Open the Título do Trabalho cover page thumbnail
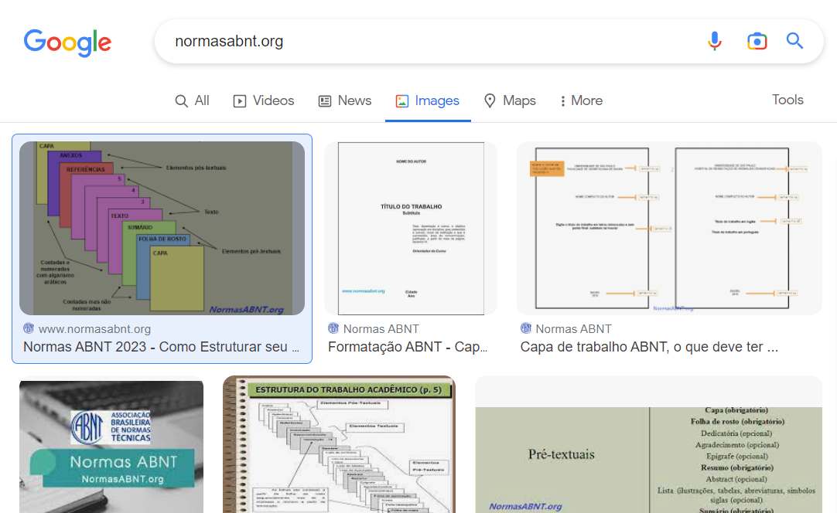 pyautogui.click(x=411, y=228)
